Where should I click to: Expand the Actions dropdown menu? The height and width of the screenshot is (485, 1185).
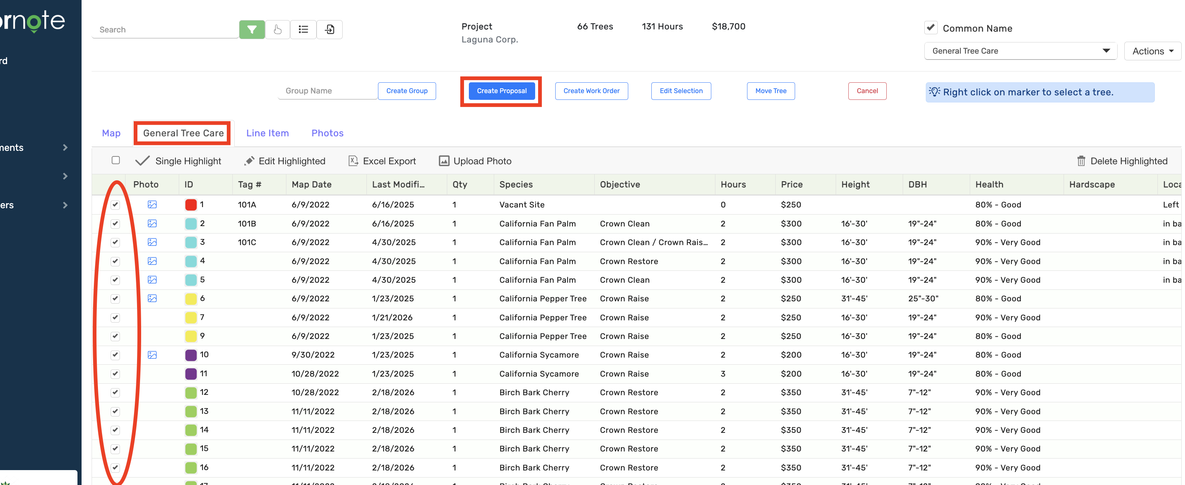click(1152, 51)
